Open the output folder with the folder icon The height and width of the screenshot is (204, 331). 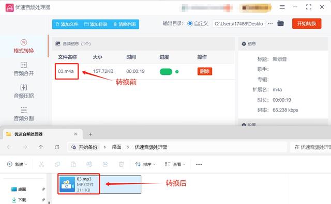click(x=280, y=23)
